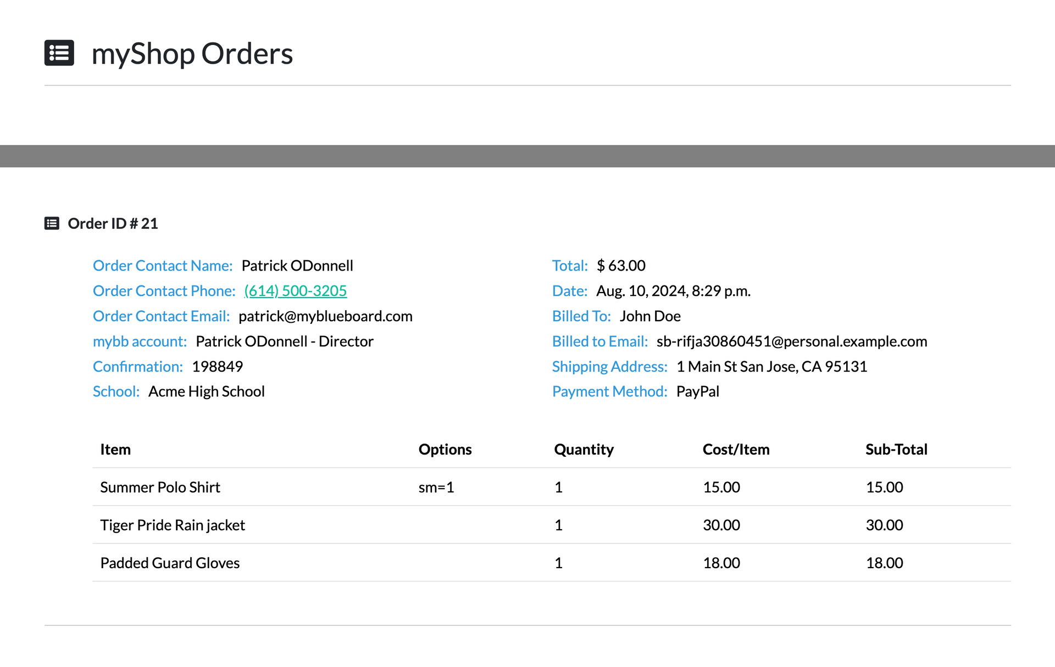Click the Cost/Item column header
This screenshot has width=1055, height=667.
click(736, 450)
